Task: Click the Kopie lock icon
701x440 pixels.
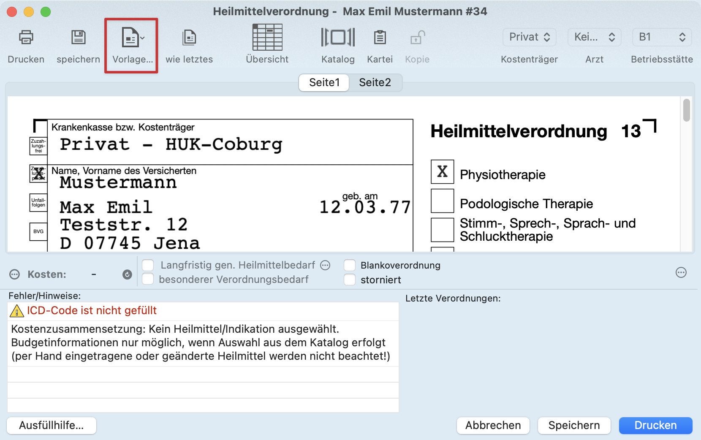Action: pyautogui.click(x=417, y=38)
